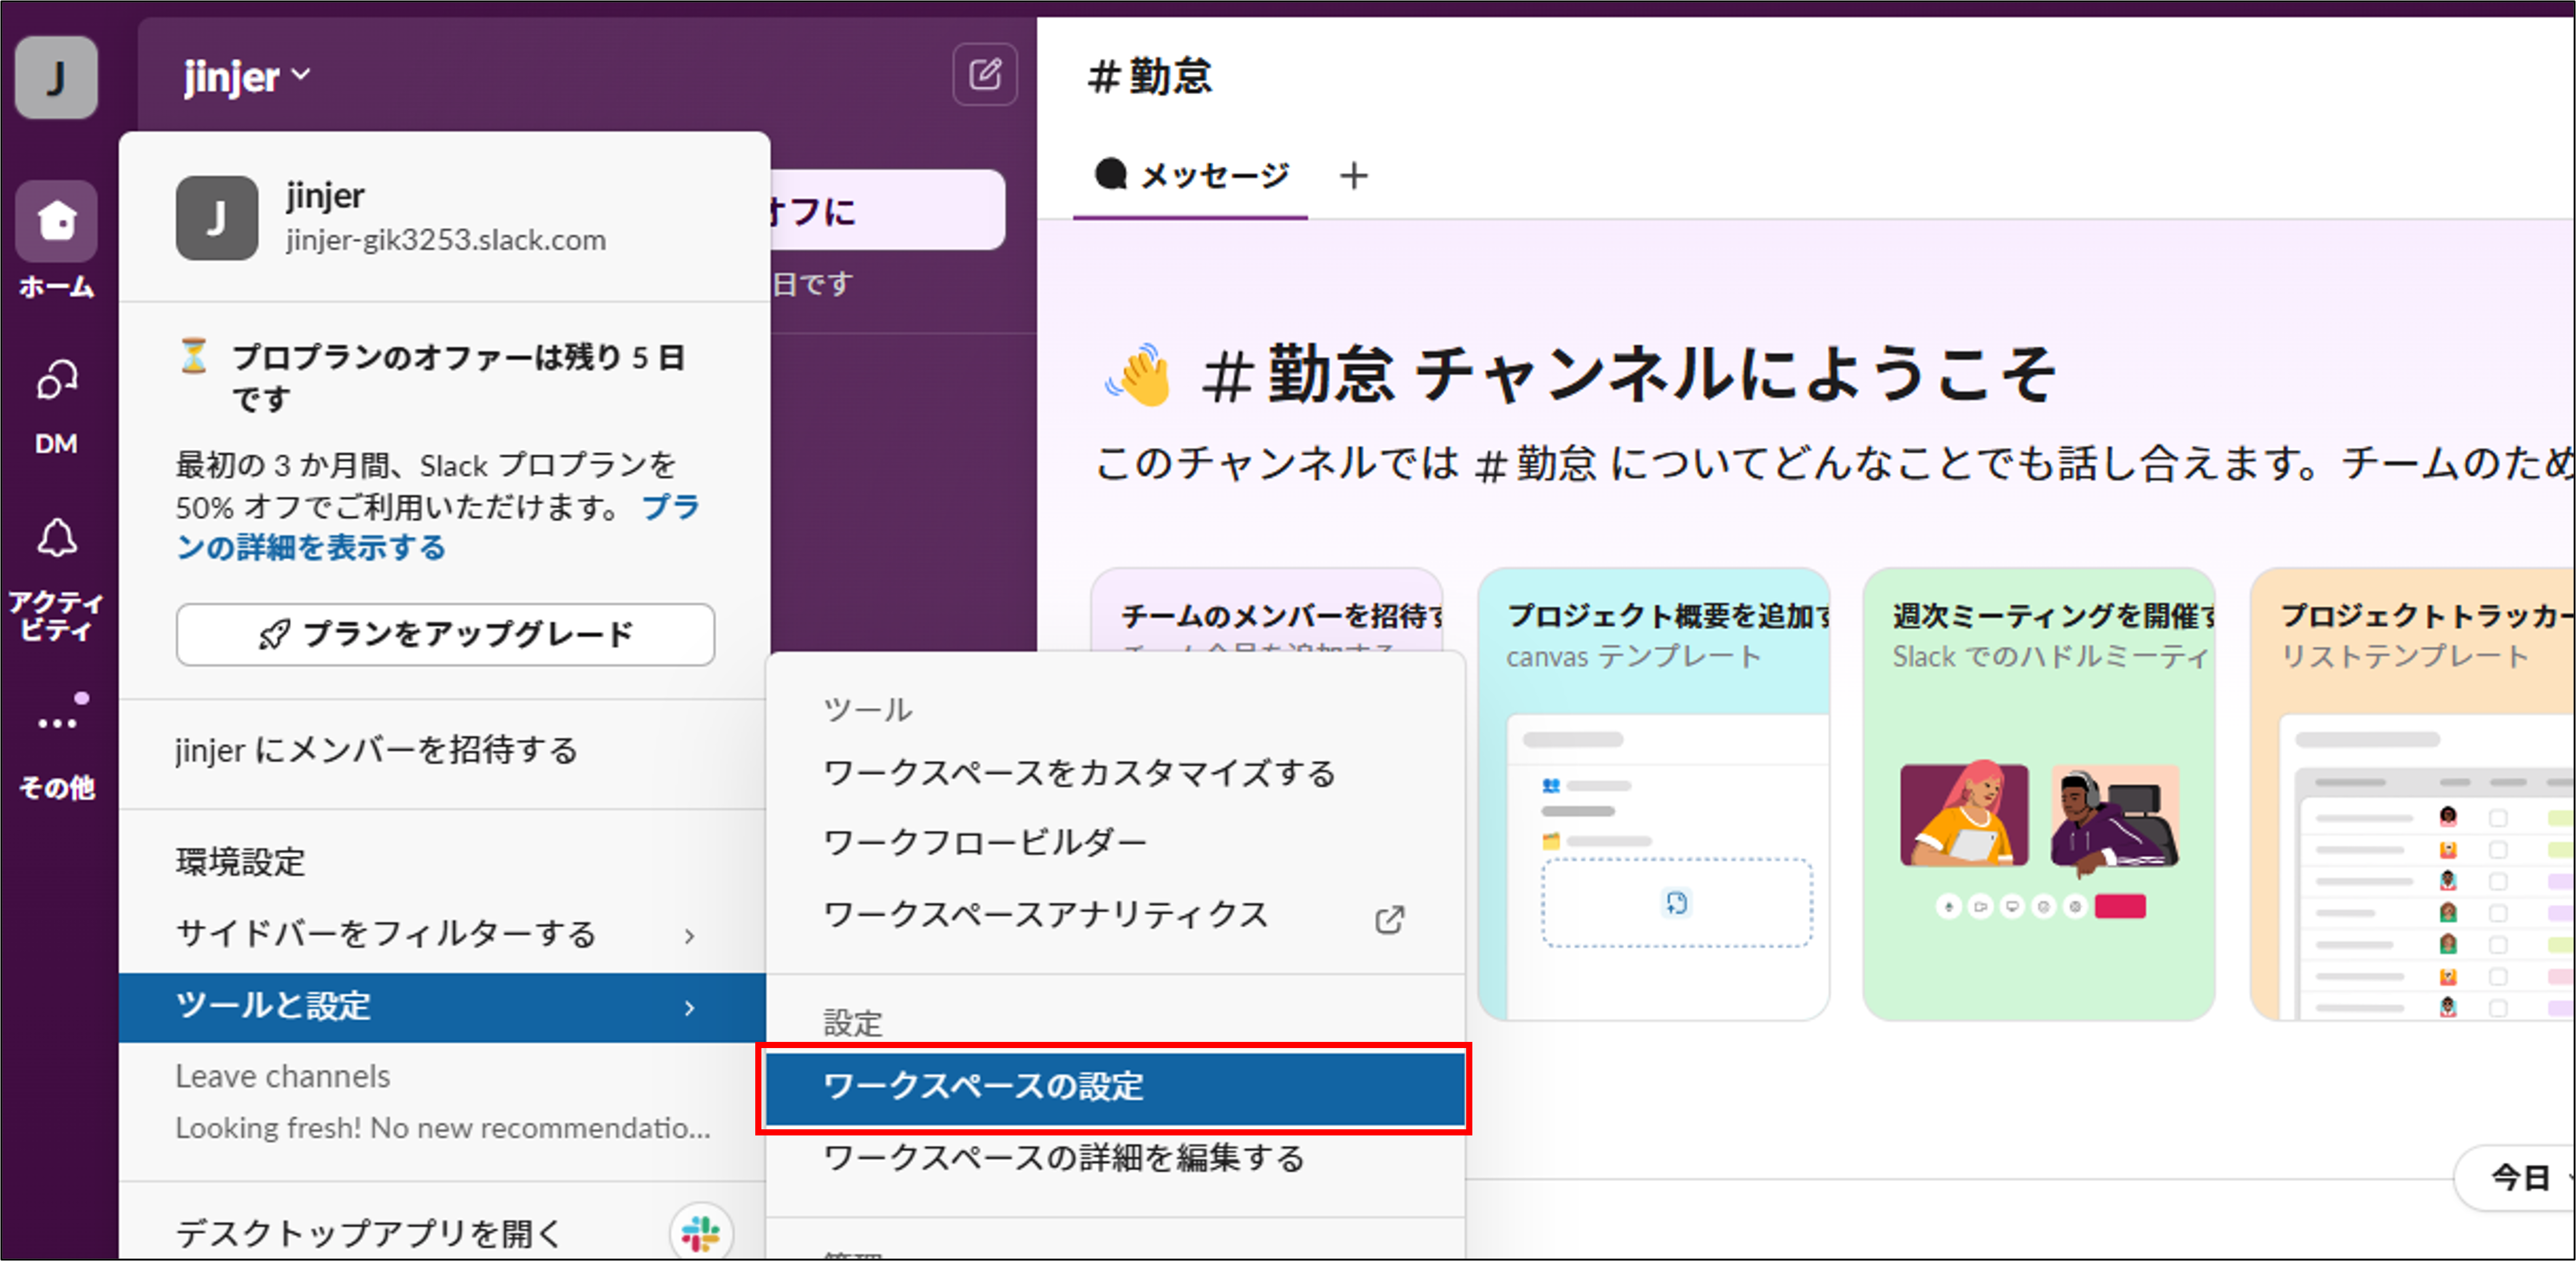Image resolution: width=2576 pixels, height=1261 pixels.
Task: Open プランの詳細を表示する link
Action: click(437, 527)
